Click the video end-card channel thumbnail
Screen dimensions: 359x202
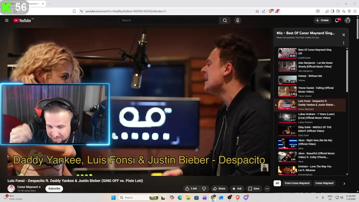pos(264,167)
